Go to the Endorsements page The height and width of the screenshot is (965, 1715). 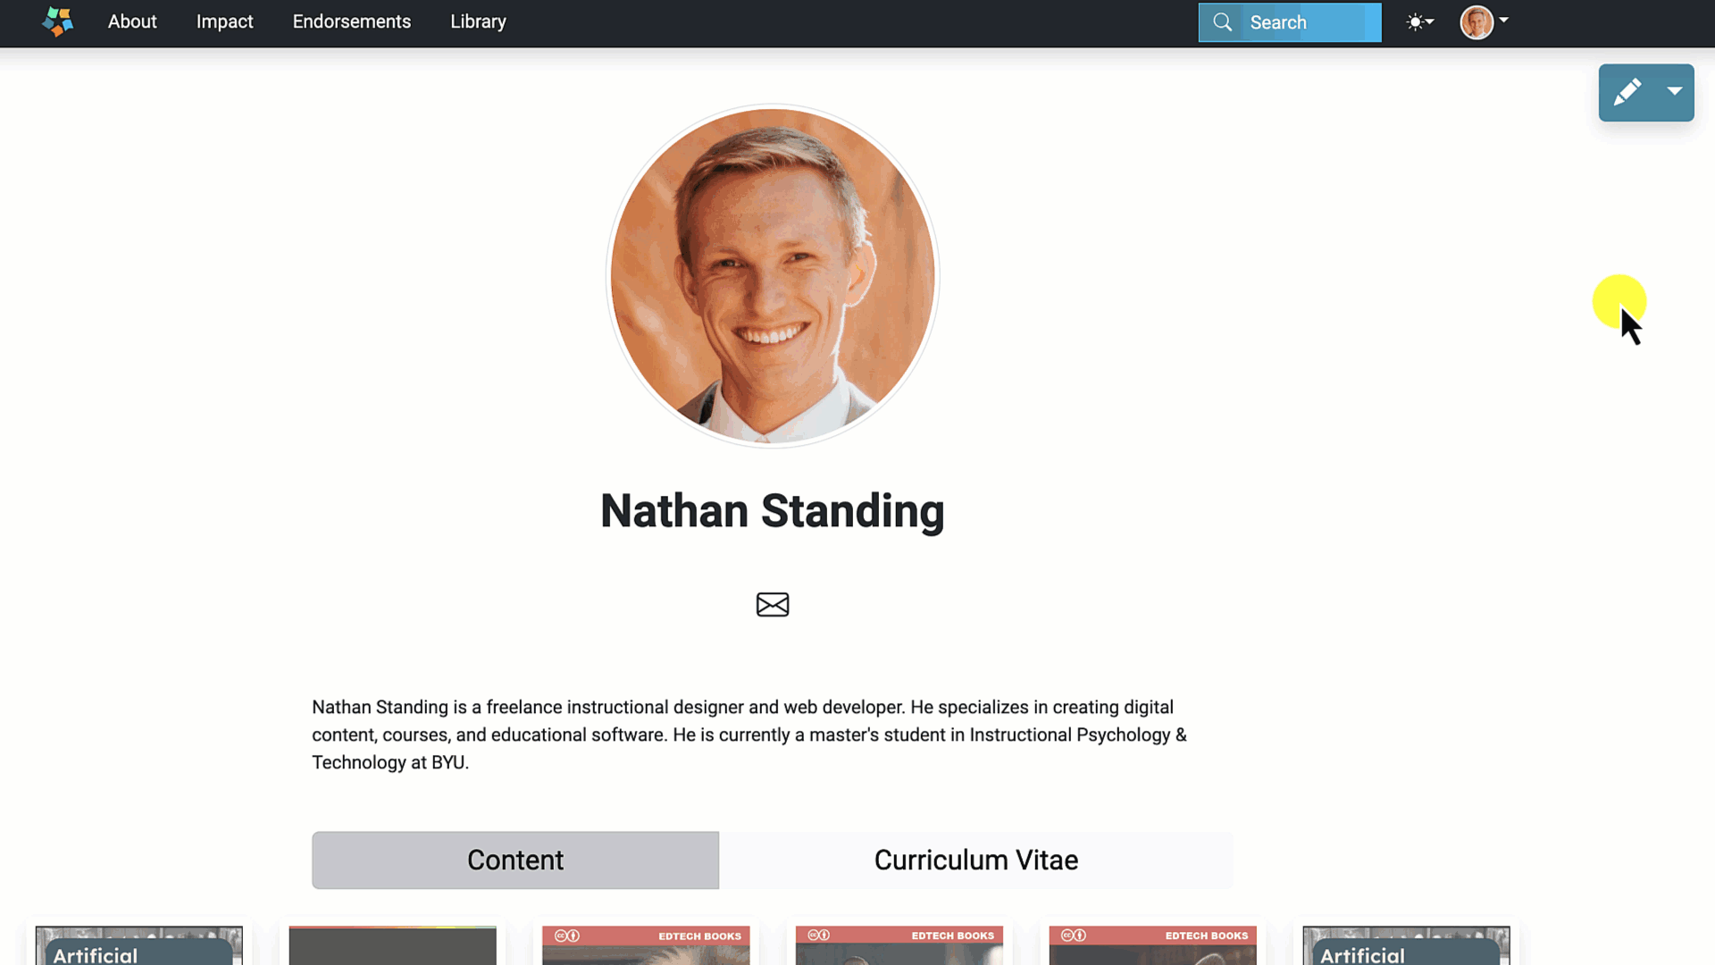pos(352,21)
